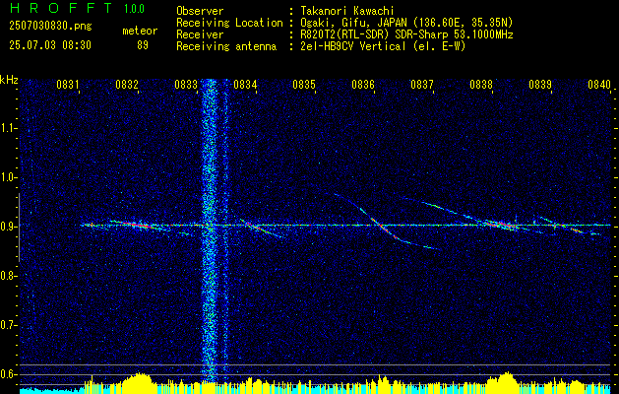Click the 0.7 kHz frequency tick label

(x=8, y=326)
